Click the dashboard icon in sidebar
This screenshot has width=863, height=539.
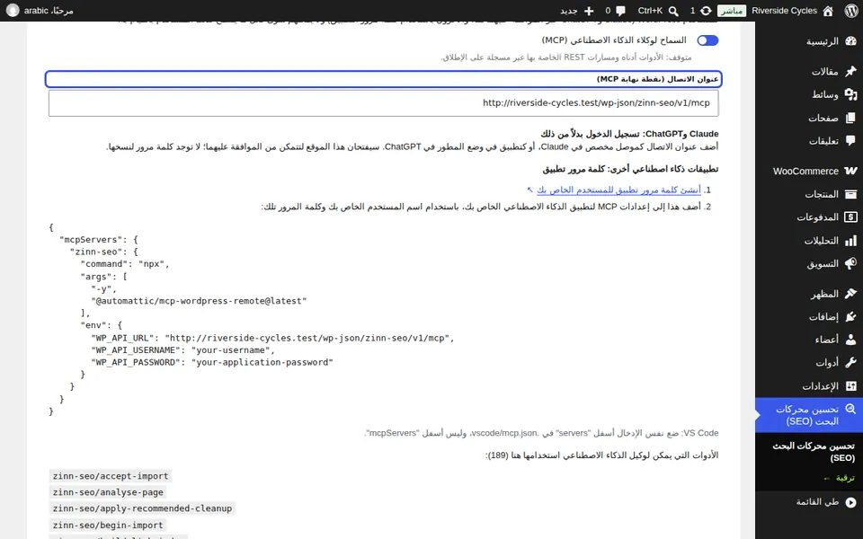click(851, 41)
